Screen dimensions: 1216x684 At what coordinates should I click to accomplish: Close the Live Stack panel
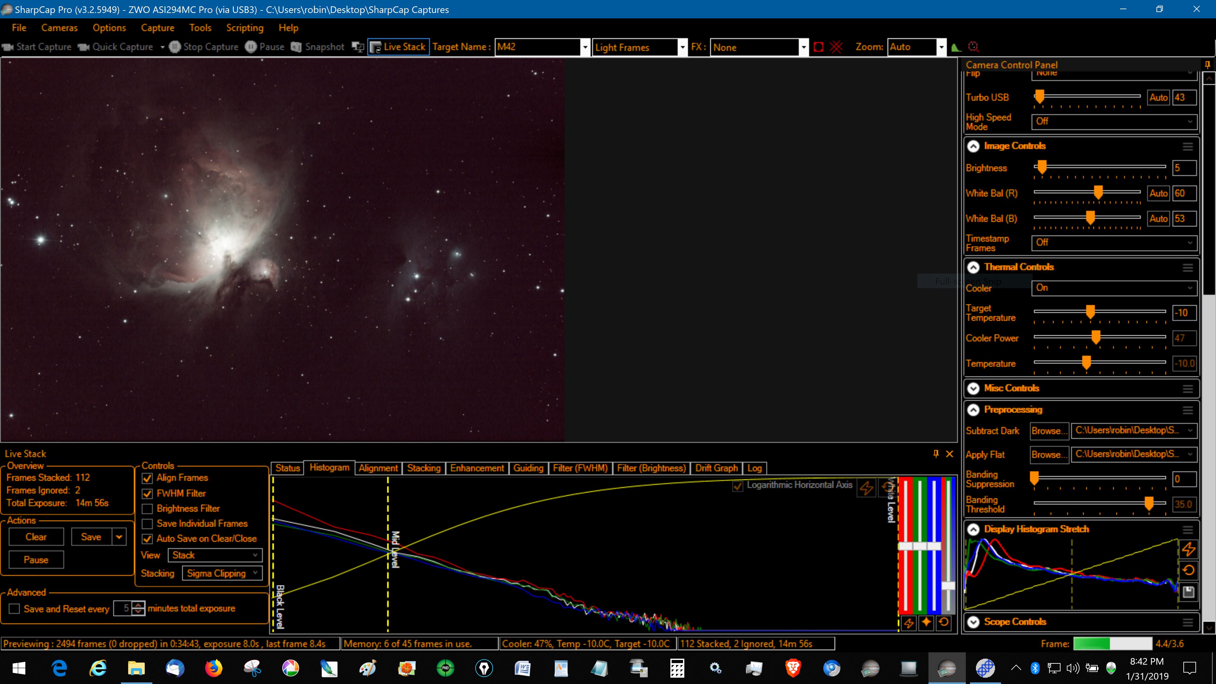click(x=950, y=454)
